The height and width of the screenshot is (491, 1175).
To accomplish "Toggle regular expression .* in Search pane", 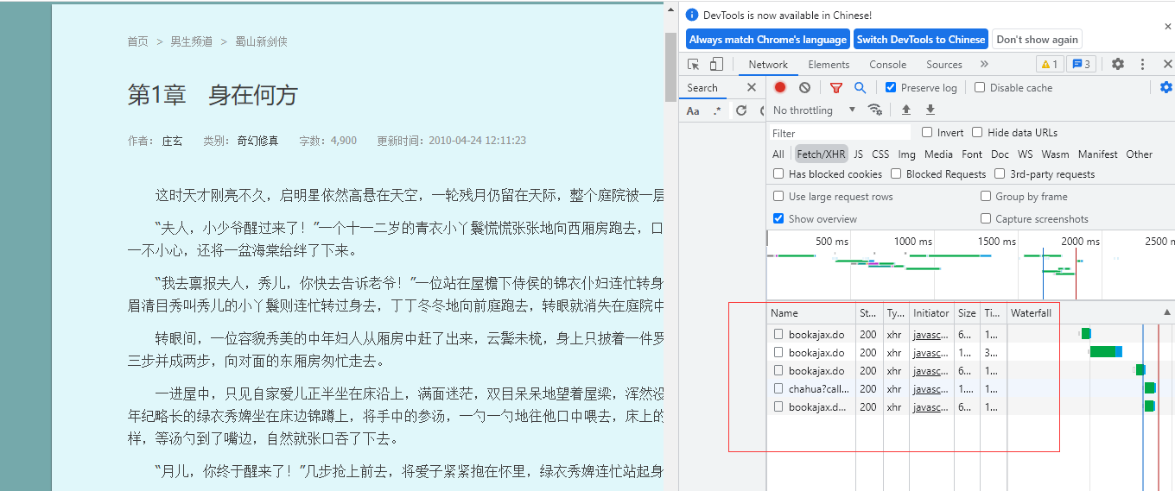I will (x=717, y=110).
